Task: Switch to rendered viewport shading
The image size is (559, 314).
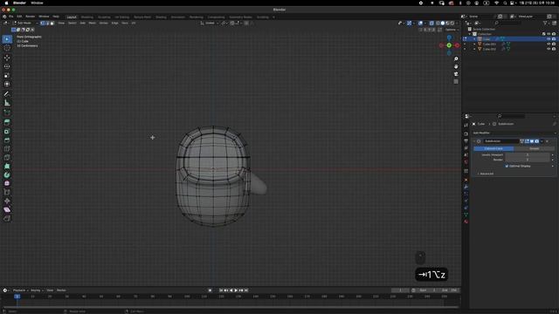Action: coord(452,24)
